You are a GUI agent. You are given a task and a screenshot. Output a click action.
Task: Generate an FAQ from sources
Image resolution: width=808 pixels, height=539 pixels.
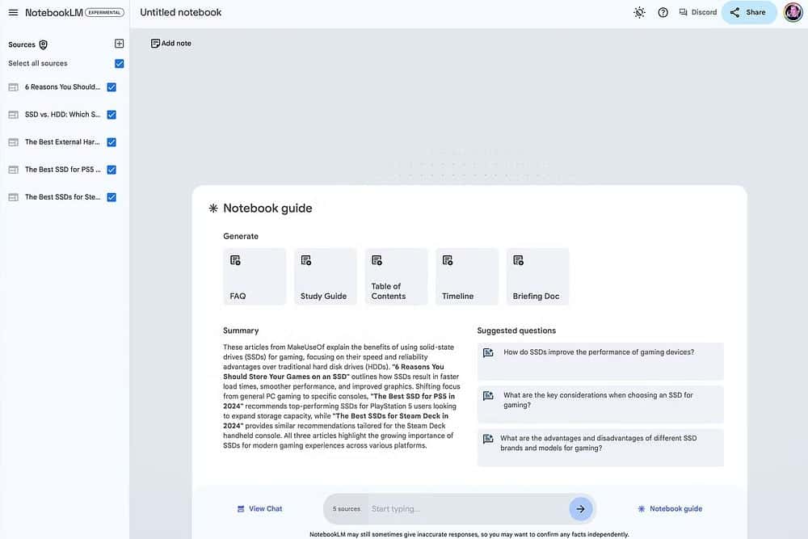[254, 275]
